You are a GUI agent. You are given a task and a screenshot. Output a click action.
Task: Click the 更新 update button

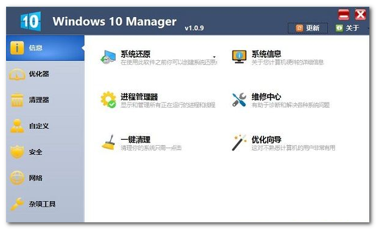308,28
